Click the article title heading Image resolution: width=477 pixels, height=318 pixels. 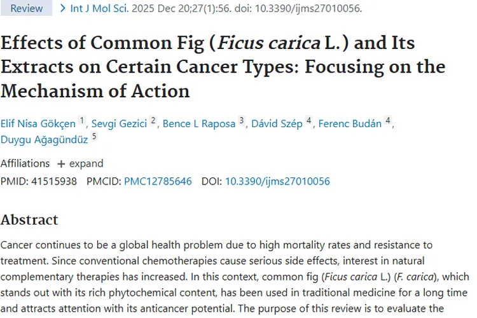click(223, 67)
